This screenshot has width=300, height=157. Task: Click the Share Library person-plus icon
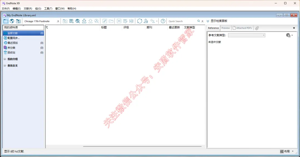point(146,21)
